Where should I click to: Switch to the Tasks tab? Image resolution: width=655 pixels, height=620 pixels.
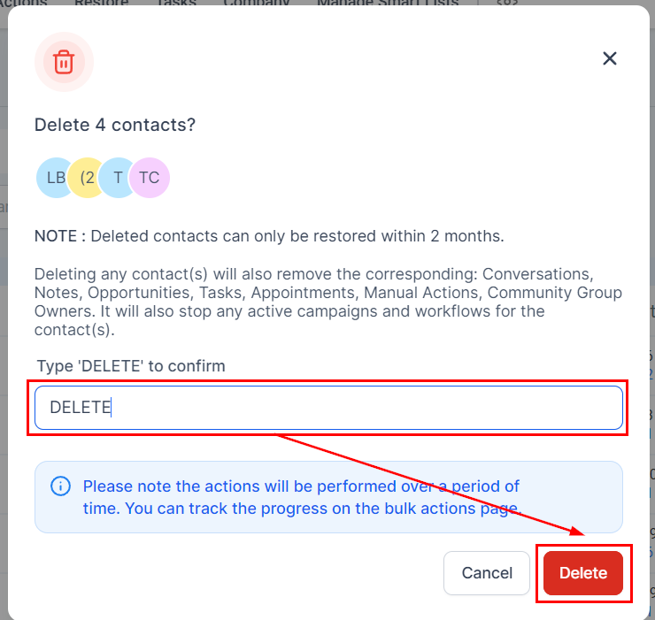pyautogui.click(x=175, y=4)
